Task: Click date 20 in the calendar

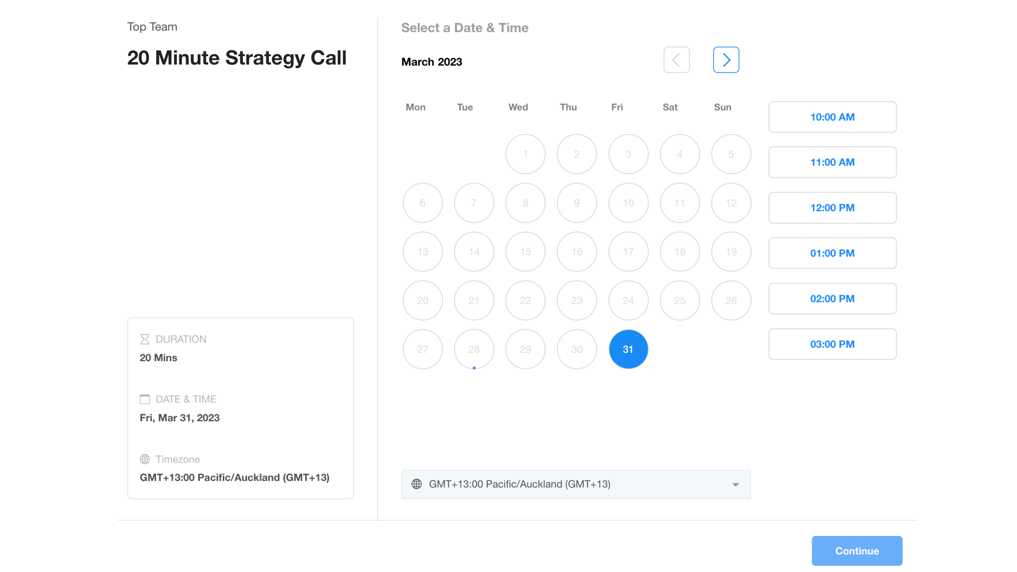Action: [x=422, y=300]
